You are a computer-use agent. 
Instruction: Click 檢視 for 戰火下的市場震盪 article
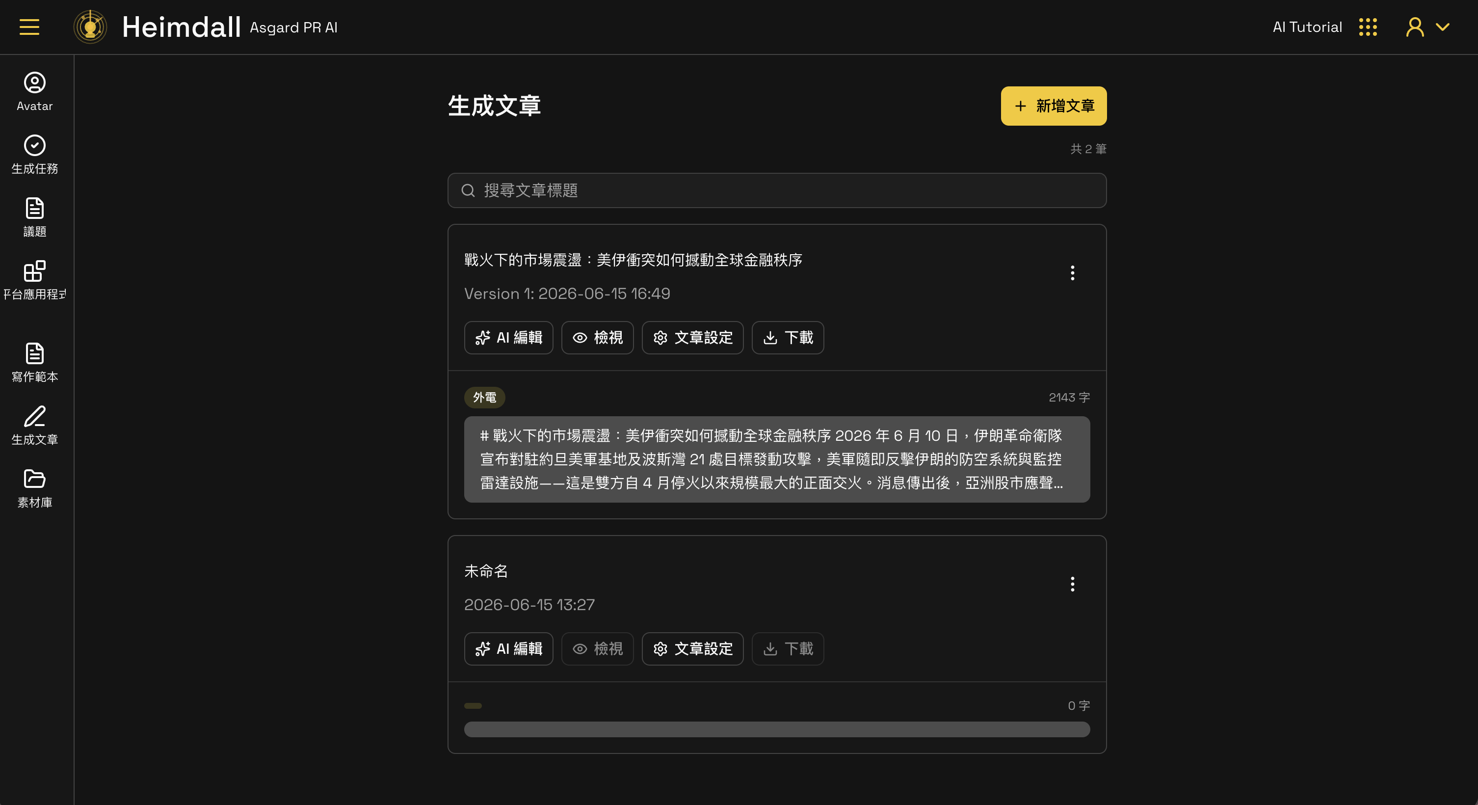point(597,337)
